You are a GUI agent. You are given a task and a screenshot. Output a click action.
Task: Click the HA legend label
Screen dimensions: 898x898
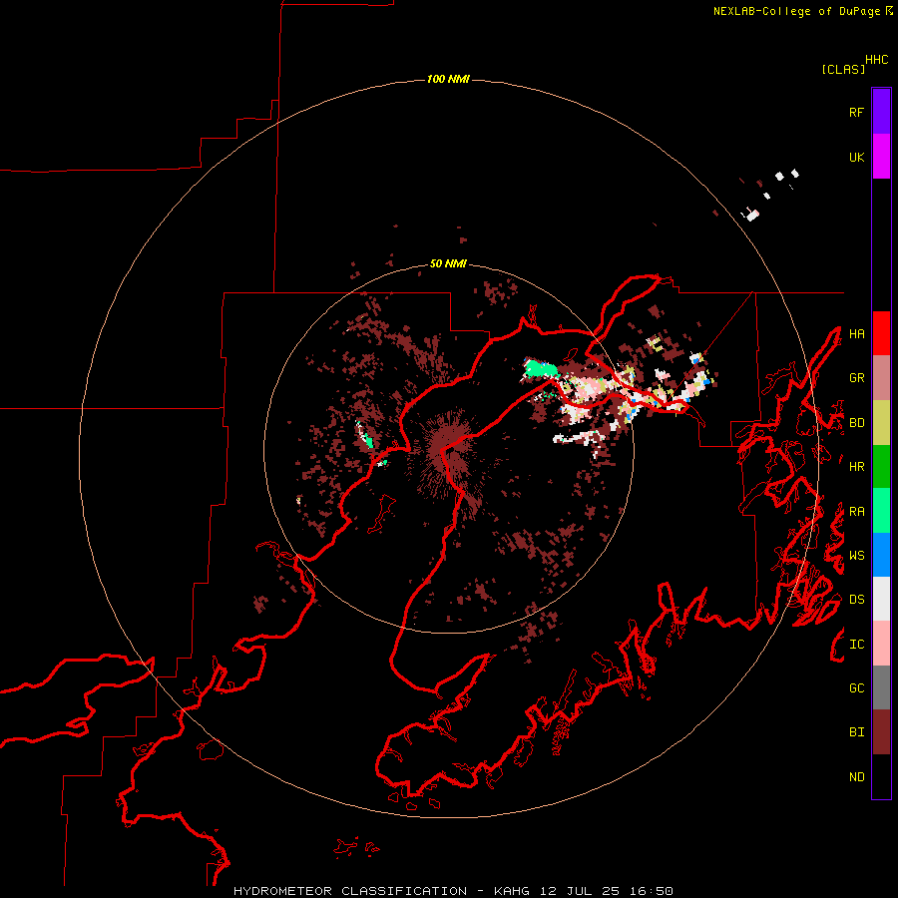click(856, 333)
